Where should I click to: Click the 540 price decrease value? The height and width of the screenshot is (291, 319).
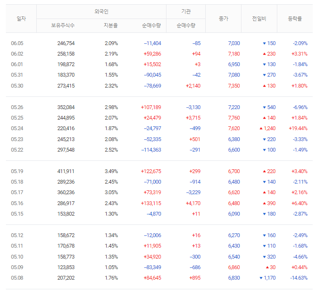271,107
